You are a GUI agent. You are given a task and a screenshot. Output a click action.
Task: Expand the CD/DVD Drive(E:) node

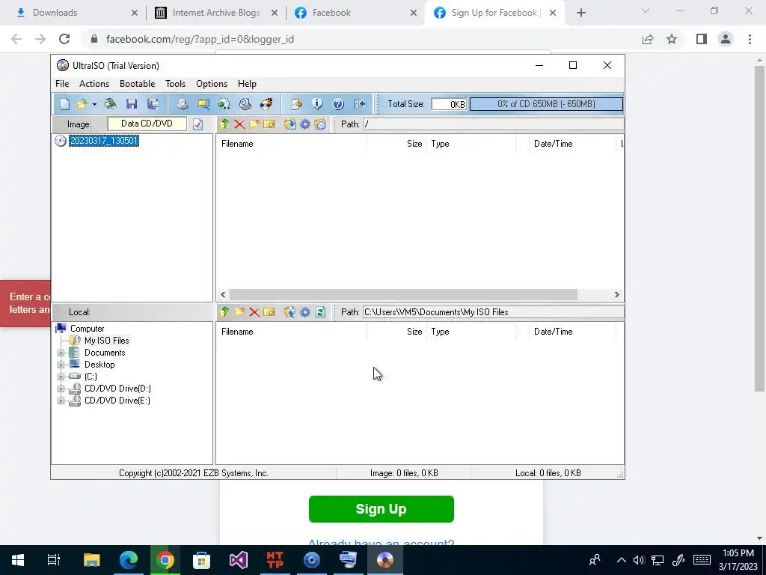pos(61,401)
